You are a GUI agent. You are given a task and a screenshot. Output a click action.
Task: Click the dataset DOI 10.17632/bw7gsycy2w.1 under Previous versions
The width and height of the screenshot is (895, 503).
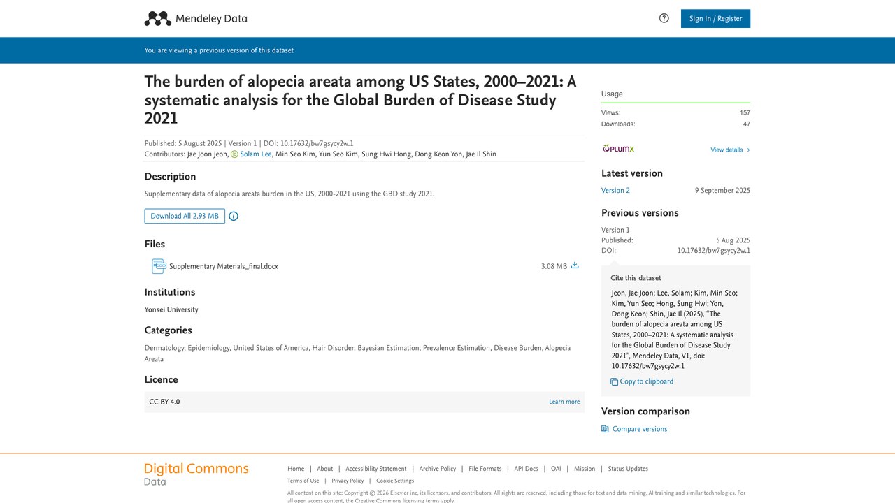click(x=714, y=251)
